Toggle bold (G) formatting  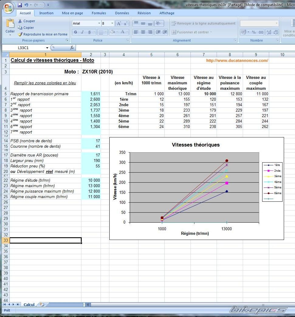tap(76, 32)
